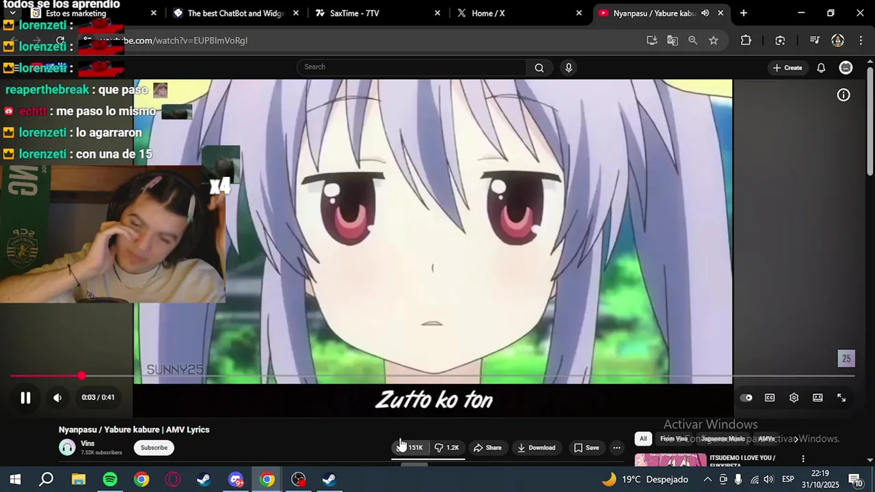Mute the video volume speaker icon
The height and width of the screenshot is (492, 875).
pyautogui.click(x=57, y=398)
